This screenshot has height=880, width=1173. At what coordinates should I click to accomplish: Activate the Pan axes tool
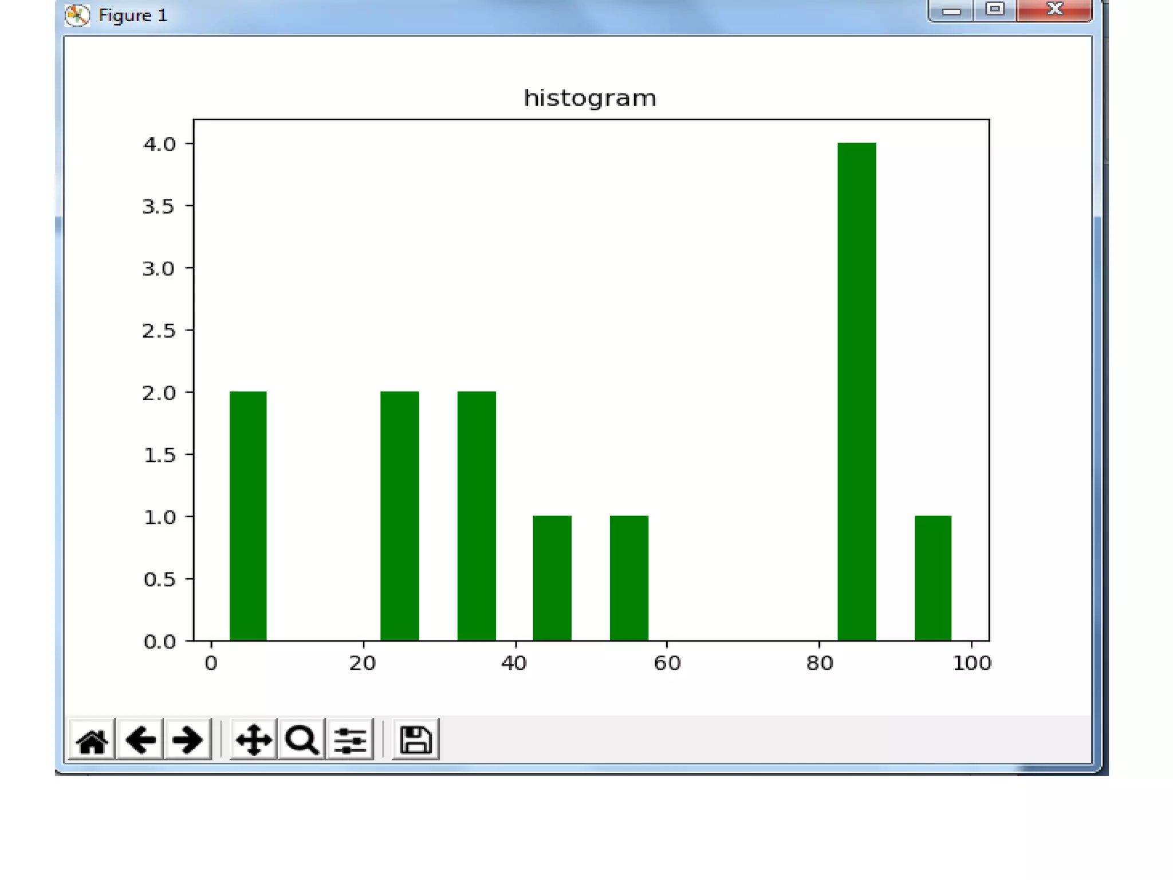tap(254, 740)
